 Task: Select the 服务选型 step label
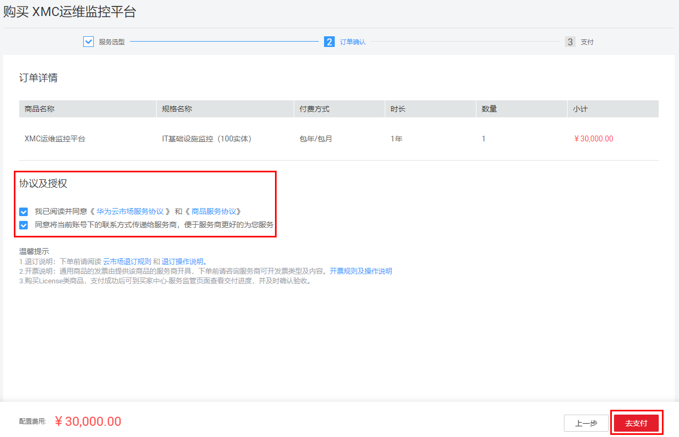tap(112, 42)
